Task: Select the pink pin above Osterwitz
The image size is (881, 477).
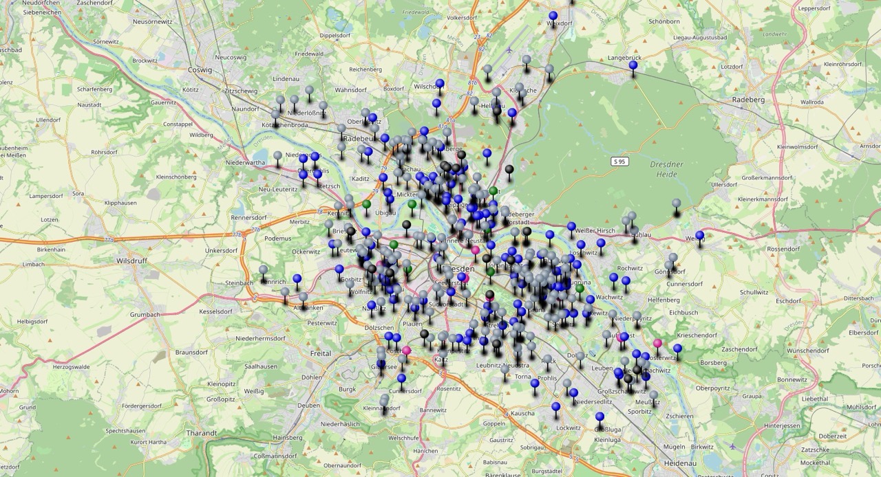Action: tap(657, 343)
